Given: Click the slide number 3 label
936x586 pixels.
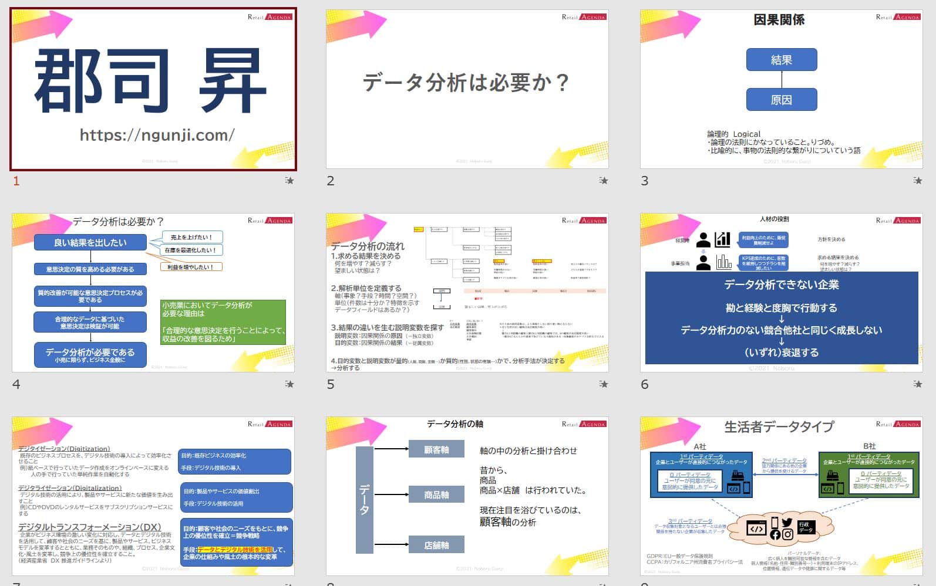Looking at the screenshot, I should coord(645,181).
